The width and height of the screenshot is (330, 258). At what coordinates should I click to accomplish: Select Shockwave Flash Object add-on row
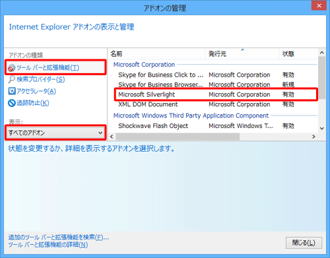pos(216,126)
